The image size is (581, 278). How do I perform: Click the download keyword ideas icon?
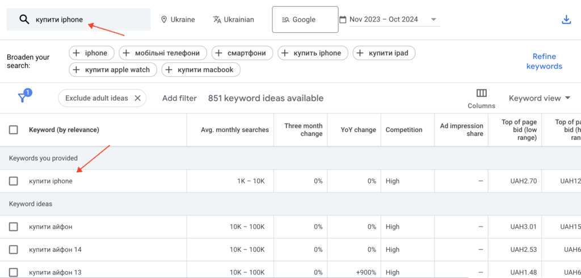[x=566, y=20]
